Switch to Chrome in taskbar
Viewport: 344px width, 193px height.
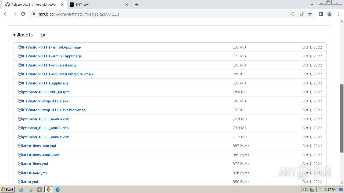49,190
